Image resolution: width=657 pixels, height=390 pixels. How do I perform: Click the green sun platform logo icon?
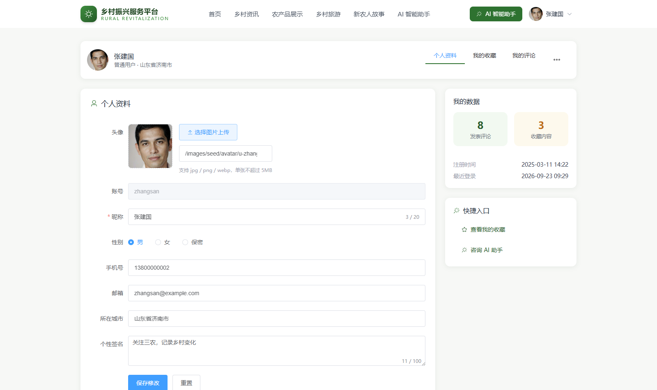point(89,14)
